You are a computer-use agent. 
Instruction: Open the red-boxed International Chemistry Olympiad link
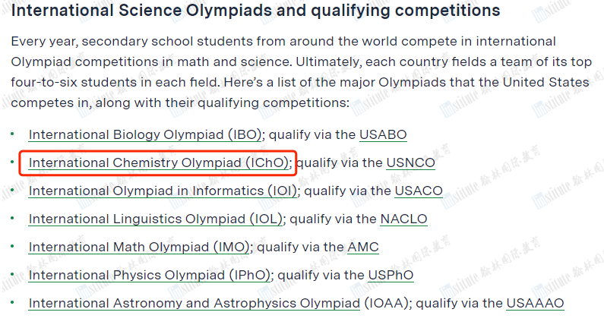(x=158, y=162)
